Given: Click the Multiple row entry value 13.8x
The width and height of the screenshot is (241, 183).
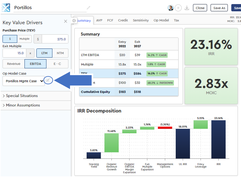Looking at the screenshot, I should pyautogui.click(x=122, y=64).
